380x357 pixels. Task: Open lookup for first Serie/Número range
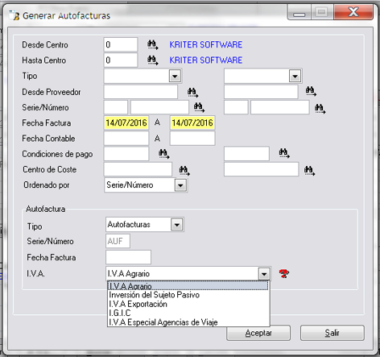[x=199, y=108]
